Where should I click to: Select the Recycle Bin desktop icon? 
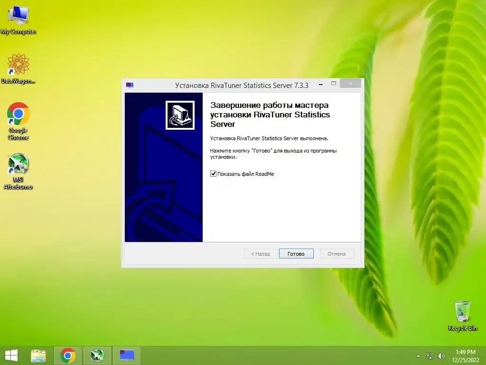[x=462, y=316]
